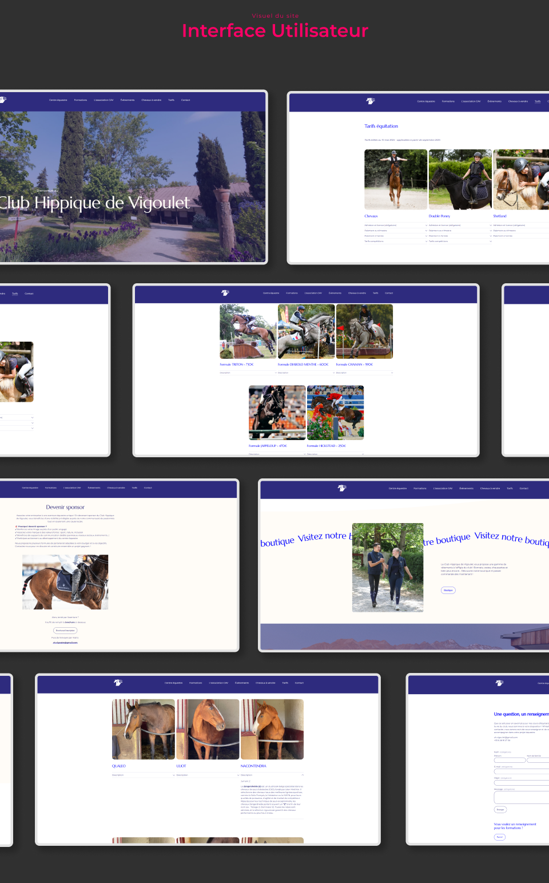Open 'Chevaux à vendre' in homepage mockup nav
The image size is (549, 883).
(x=152, y=100)
